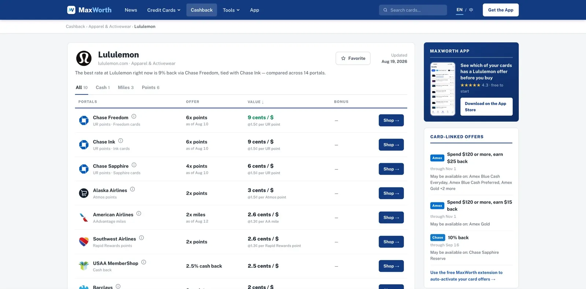Click the Alaska Airlines cart icon
Image resolution: width=586 pixels, height=289 pixels.
[84, 193]
